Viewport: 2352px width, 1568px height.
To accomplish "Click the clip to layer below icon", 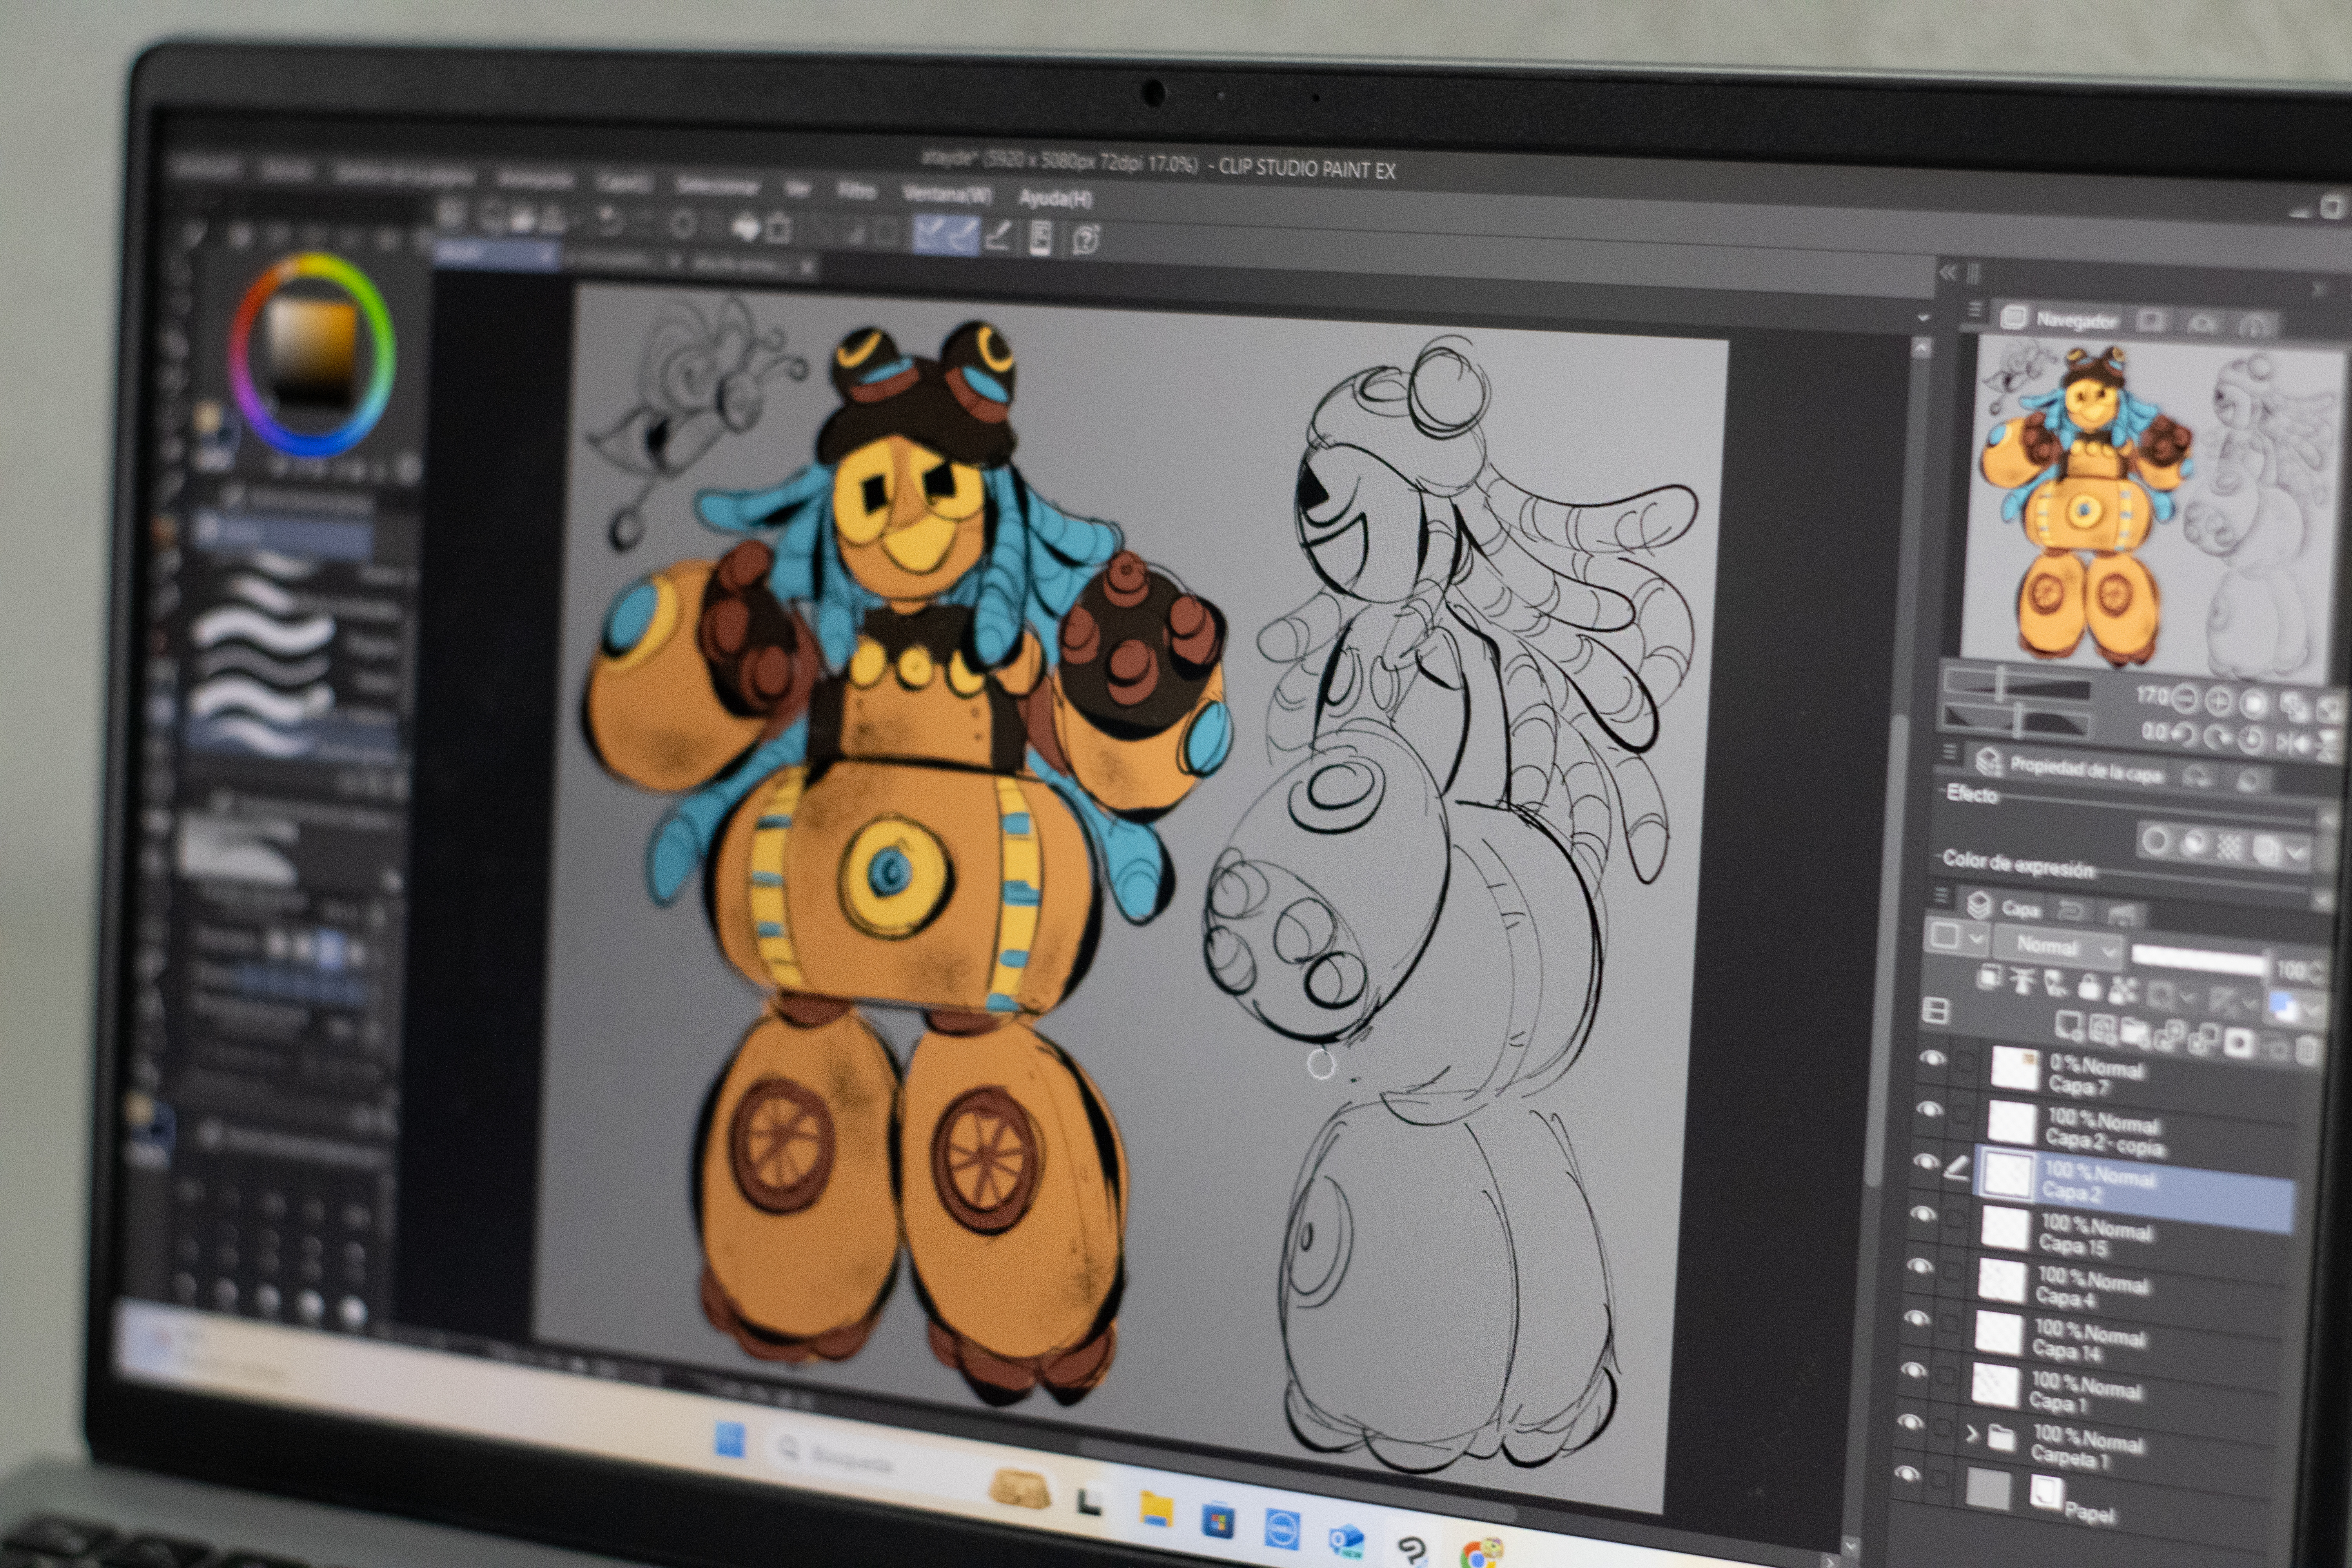I will point(1990,976).
